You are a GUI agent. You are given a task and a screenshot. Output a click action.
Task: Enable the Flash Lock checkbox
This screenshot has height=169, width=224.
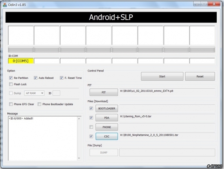click(11, 84)
